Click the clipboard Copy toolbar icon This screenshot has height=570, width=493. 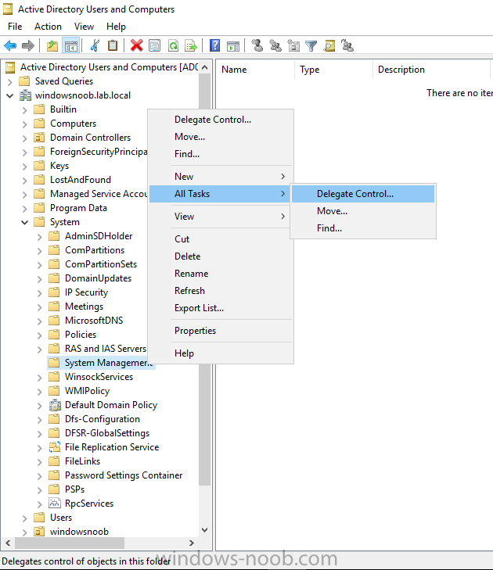click(113, 46)
